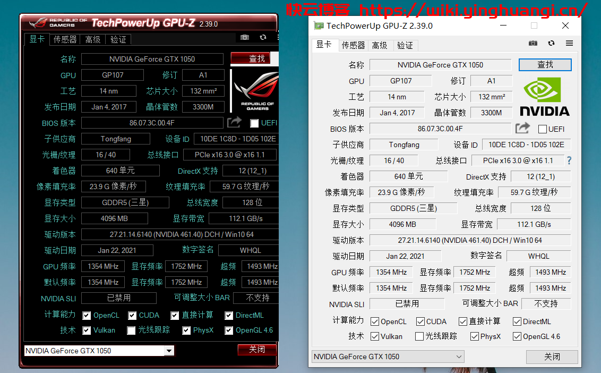Click the camera screenshot icon in GPU-Z toolbar

pyautogui.click(x=533, y=43)
